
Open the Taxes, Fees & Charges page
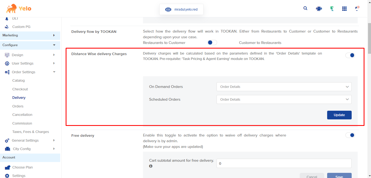(x=30, y=132)
